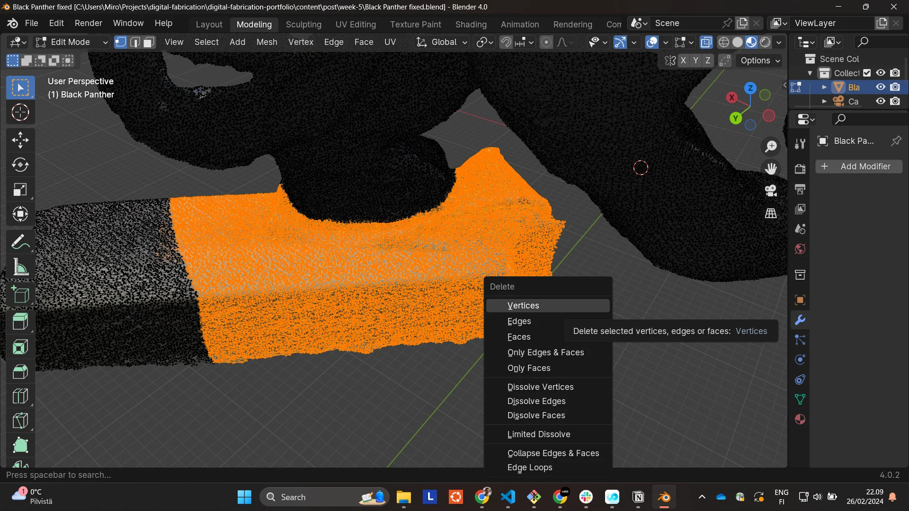Uncheck the Collection exclude checkbox
Screen dimensions: 909x511
[867, 73]
